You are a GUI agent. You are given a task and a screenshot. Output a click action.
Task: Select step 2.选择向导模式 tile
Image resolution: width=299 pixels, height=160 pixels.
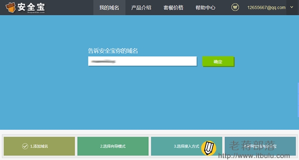[113, 146]
